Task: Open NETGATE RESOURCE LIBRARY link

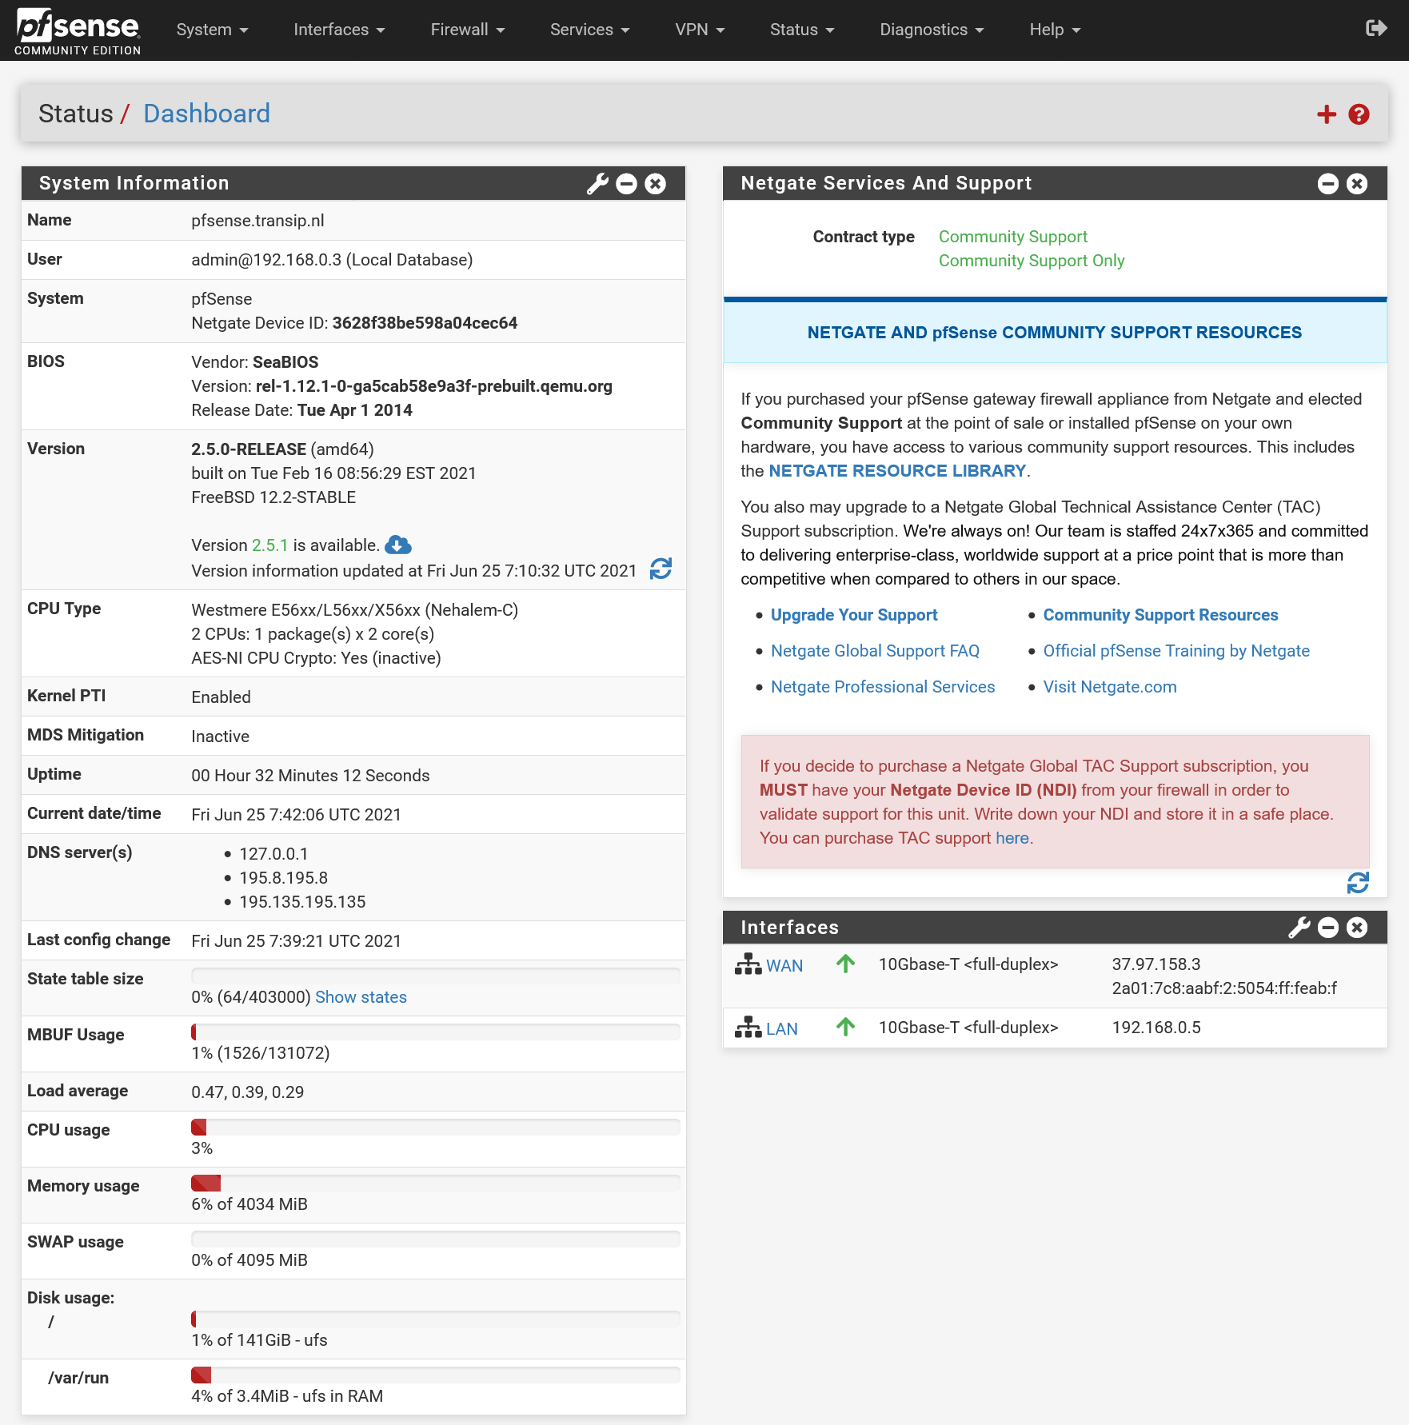Action: (896, 471)
